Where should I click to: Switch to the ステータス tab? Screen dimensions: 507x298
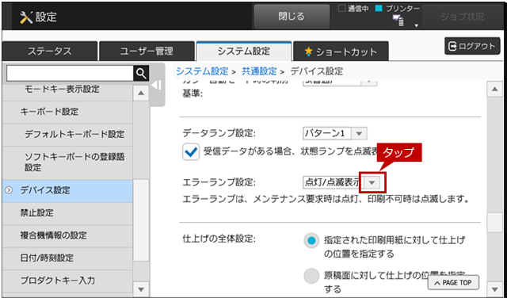49,52
